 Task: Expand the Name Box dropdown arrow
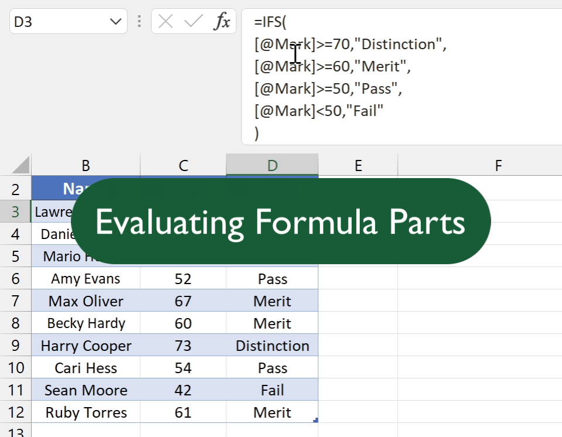pos(115,22)
